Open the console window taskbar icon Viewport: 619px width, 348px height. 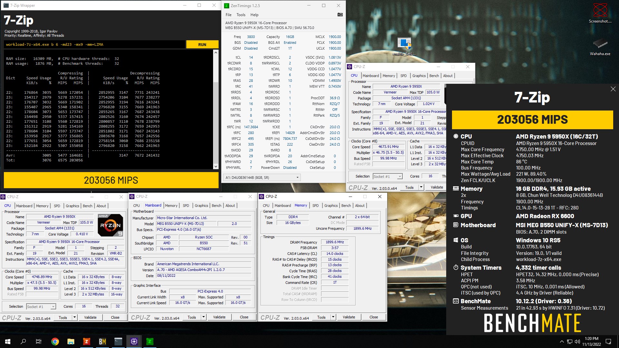(x=118, y=342)
